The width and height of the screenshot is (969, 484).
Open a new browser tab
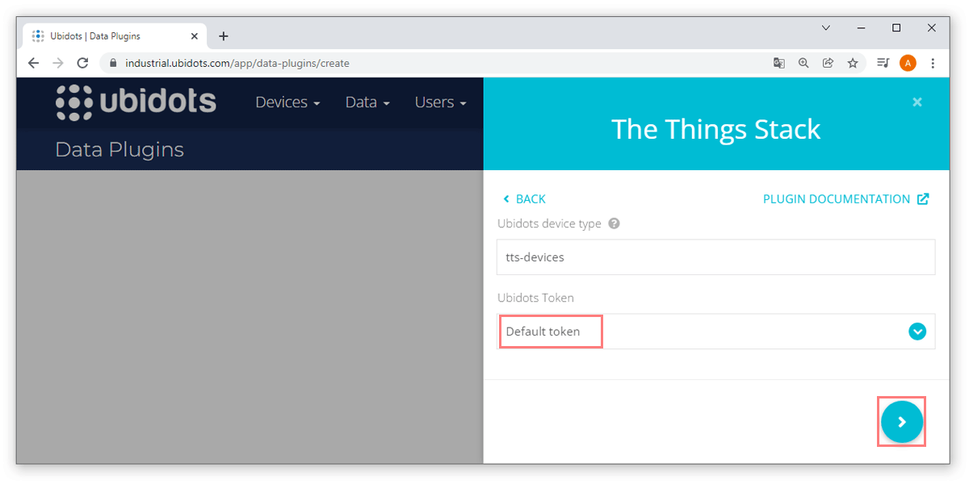tap(224, 36)
